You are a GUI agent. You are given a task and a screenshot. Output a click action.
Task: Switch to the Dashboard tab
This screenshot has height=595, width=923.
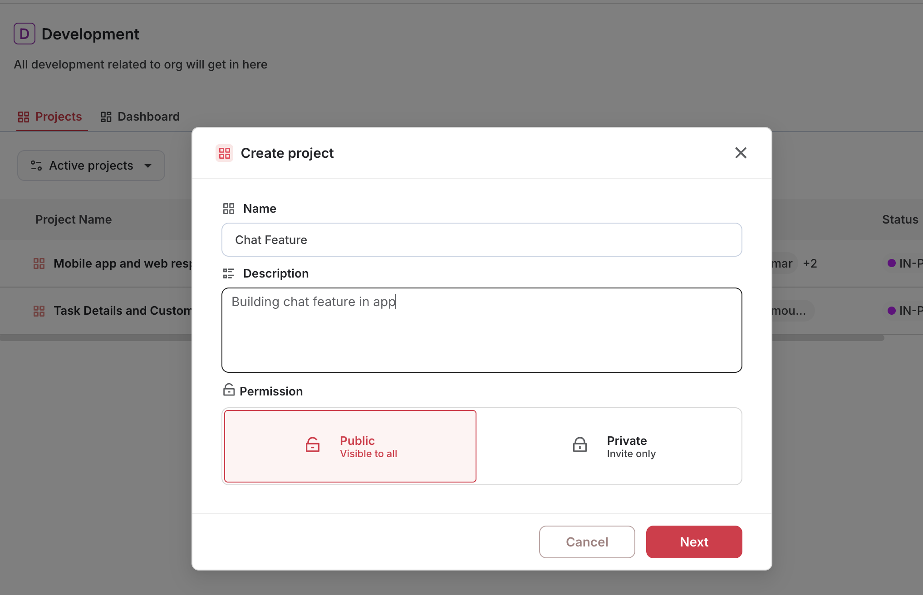(140, 117)
